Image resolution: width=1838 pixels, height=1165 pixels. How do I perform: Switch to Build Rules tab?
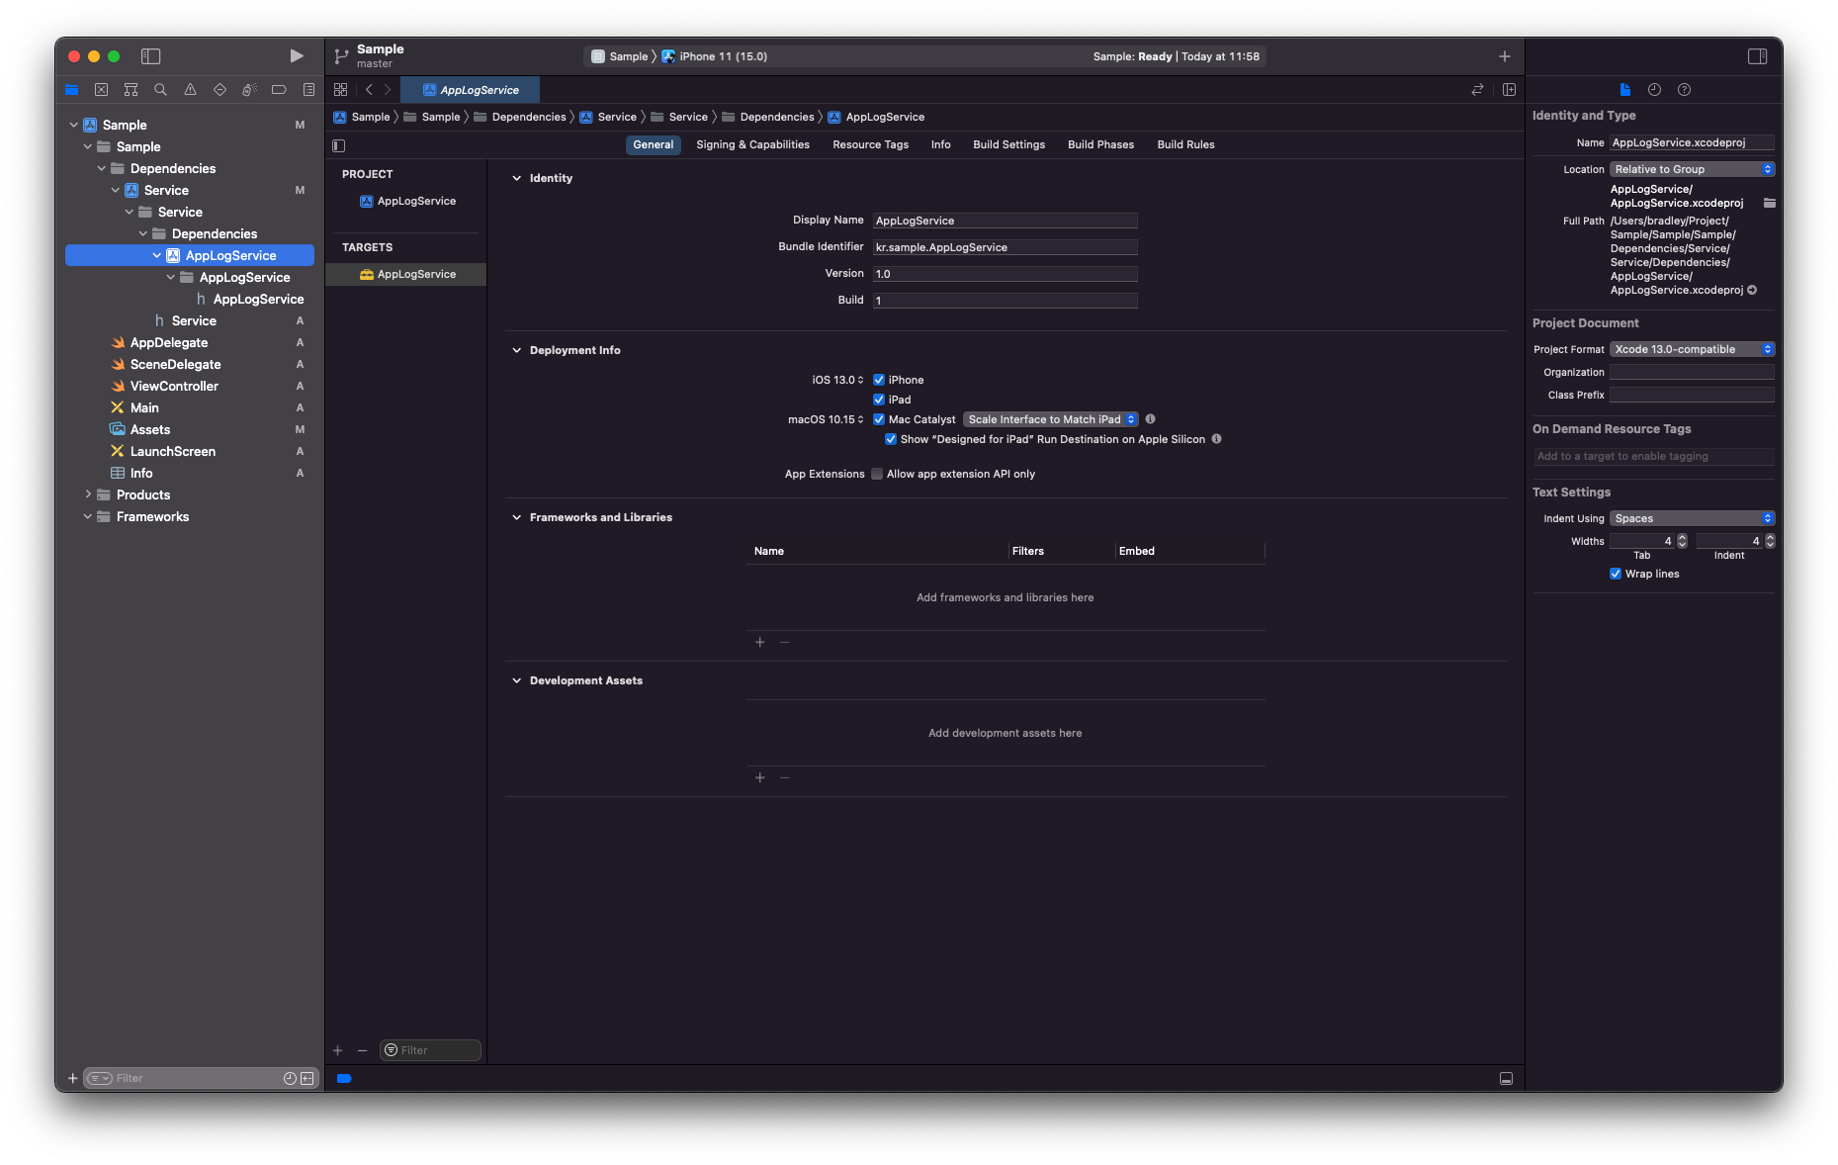tap(1185, 144)
